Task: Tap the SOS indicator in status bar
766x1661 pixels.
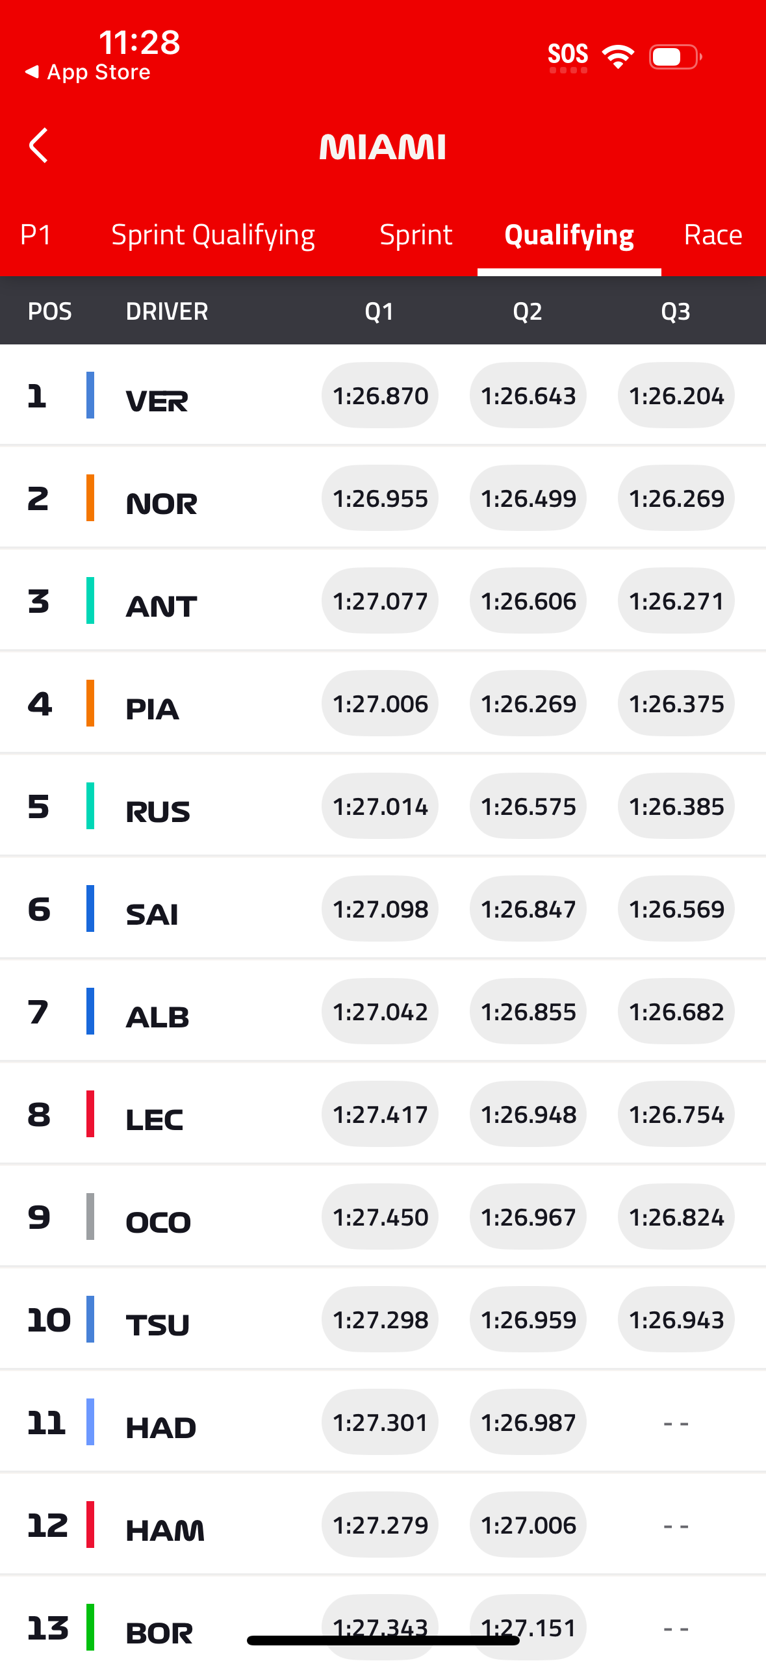Action: coord(568,54)
